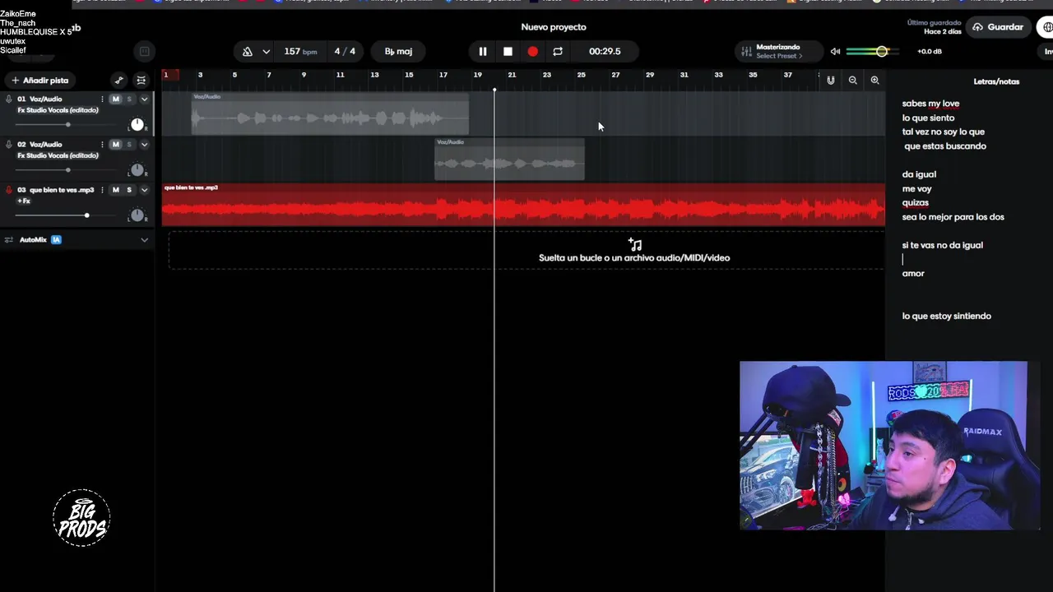Click the drop loop or file icon area
Screen dimensions: 1053x592
pyautogui.click(x=634, y=245)
